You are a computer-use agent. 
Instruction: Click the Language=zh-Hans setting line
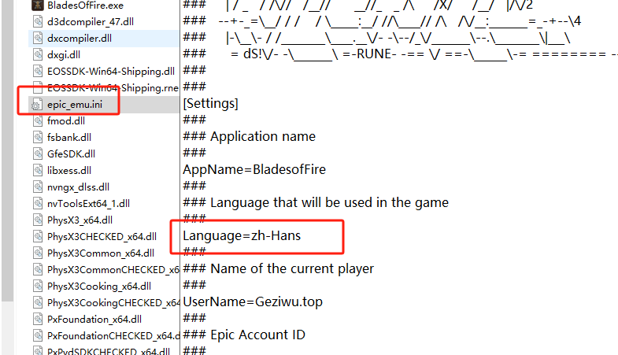[x=242, y=236]
